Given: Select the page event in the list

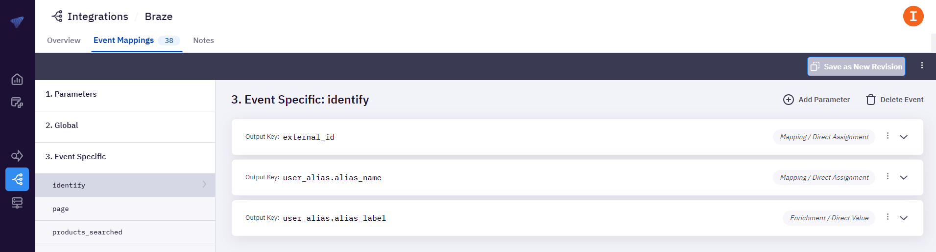Looking at the screenshot, I should point(61,209).
